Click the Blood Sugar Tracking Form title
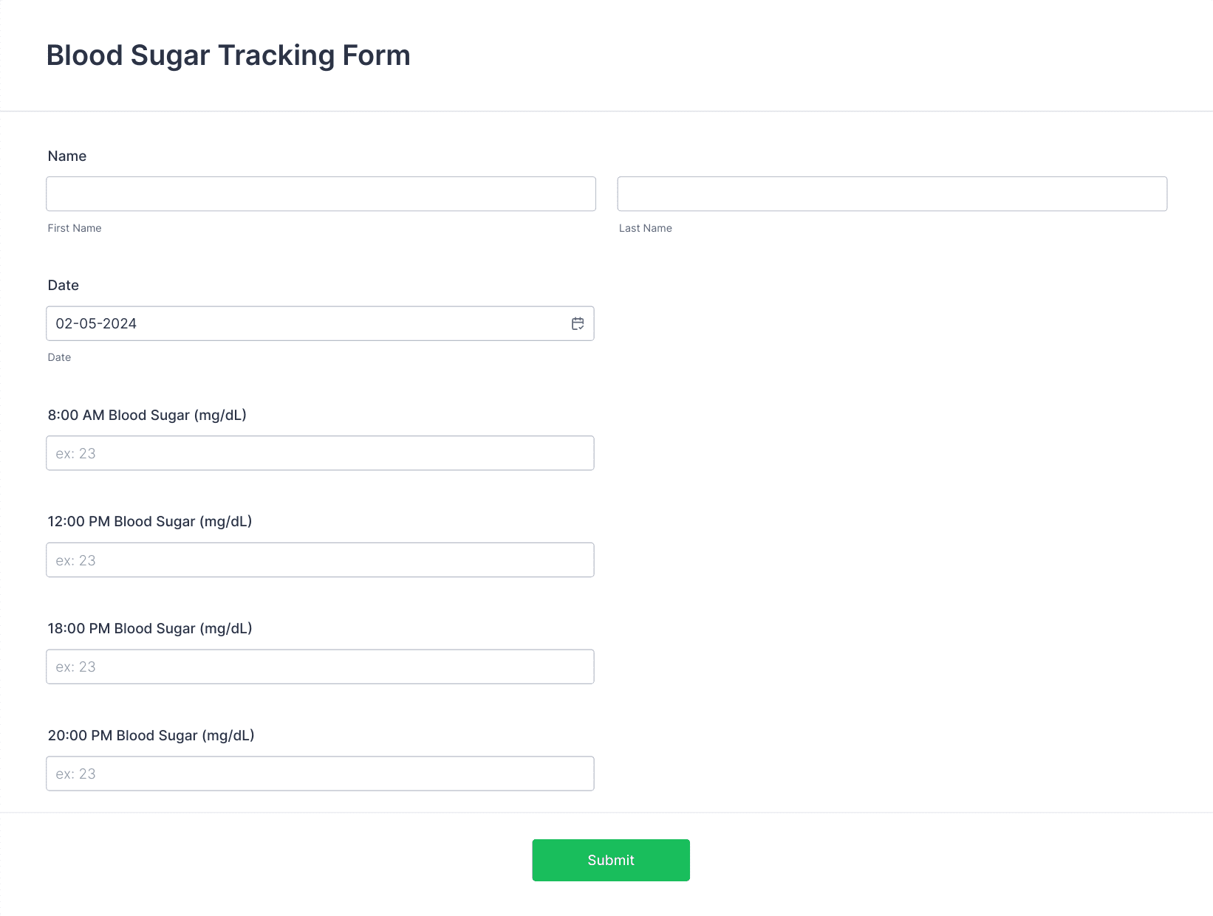This screenshot has width=1213, height=916. coord(228,55)
